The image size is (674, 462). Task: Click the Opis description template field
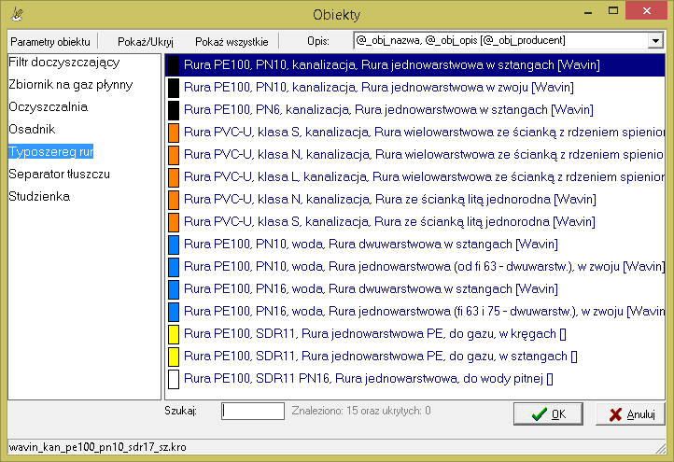500,41
